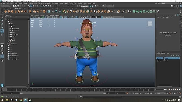Image resolution: width=182 pixels, height=102 pixels.
Task: Click the Open Scene folder icon
Action: coord(16,6)
